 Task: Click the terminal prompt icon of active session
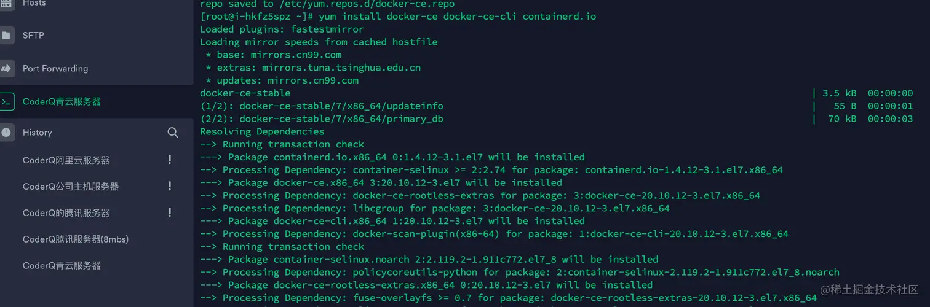click(x=6, y=101)
